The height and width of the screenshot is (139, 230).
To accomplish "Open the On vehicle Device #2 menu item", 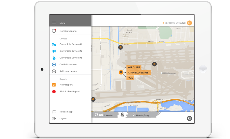I will (70, 51).
